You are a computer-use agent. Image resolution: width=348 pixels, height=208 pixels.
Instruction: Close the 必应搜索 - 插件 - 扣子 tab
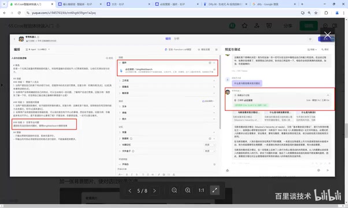[198, 4]
